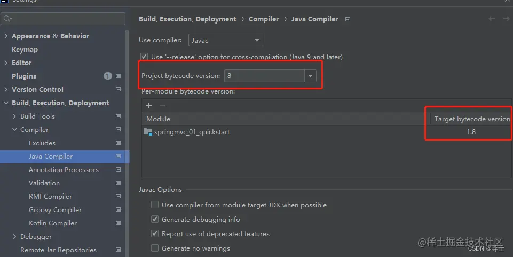Screen dimensions: 513x257
Task: Toggle Report use of deprecated features checkbox
Action: [x=155, y=233]
